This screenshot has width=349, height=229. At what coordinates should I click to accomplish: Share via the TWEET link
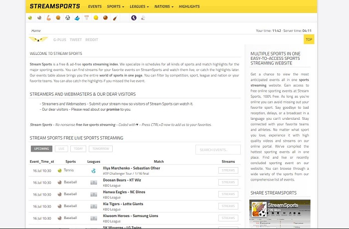coord(76,39)
